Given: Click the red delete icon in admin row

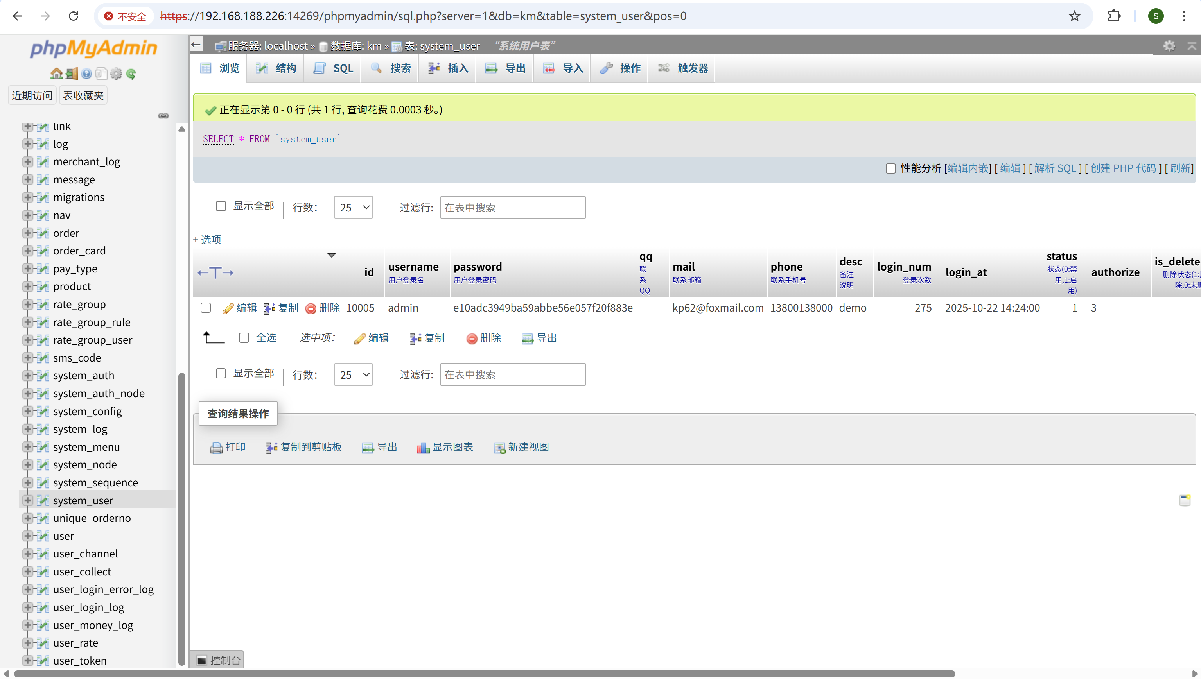Looking at the screenshot, I should 311,308.
